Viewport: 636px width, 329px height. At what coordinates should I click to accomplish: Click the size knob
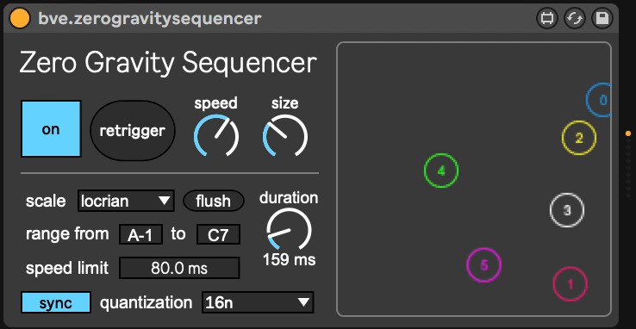(x=285, y=136)
